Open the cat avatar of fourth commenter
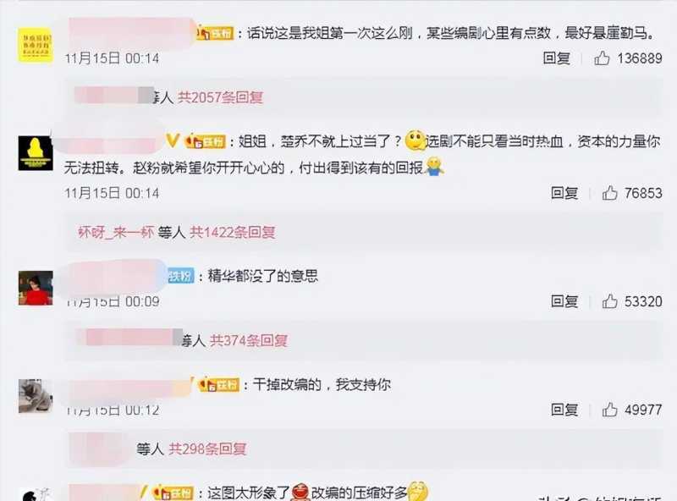Screen dimensions: 677x501 pos(36,396)
